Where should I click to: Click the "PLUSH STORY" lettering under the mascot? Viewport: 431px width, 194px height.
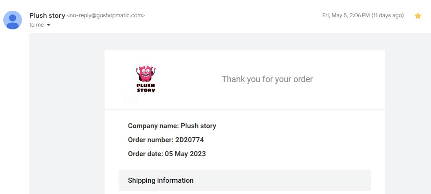(146, 88)
